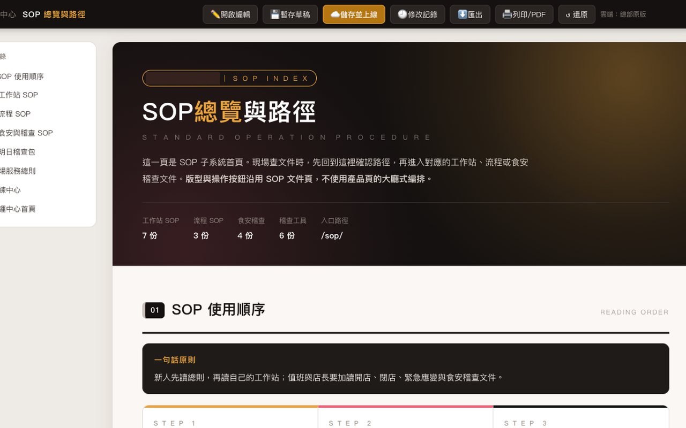Image resolution: width=686 pixels, height=428 pixels.
Task: Click the 流程 SOP 3 份 stat
Action: coord(208,228)
